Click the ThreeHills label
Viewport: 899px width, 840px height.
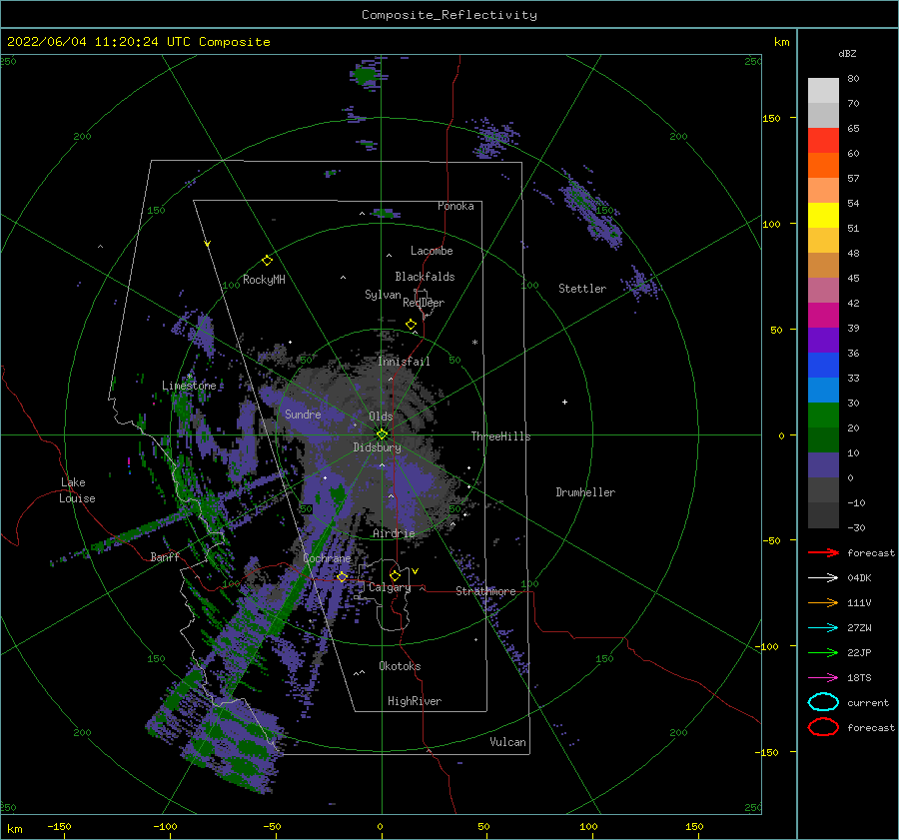pyautogui.click(x=501, y=436)
